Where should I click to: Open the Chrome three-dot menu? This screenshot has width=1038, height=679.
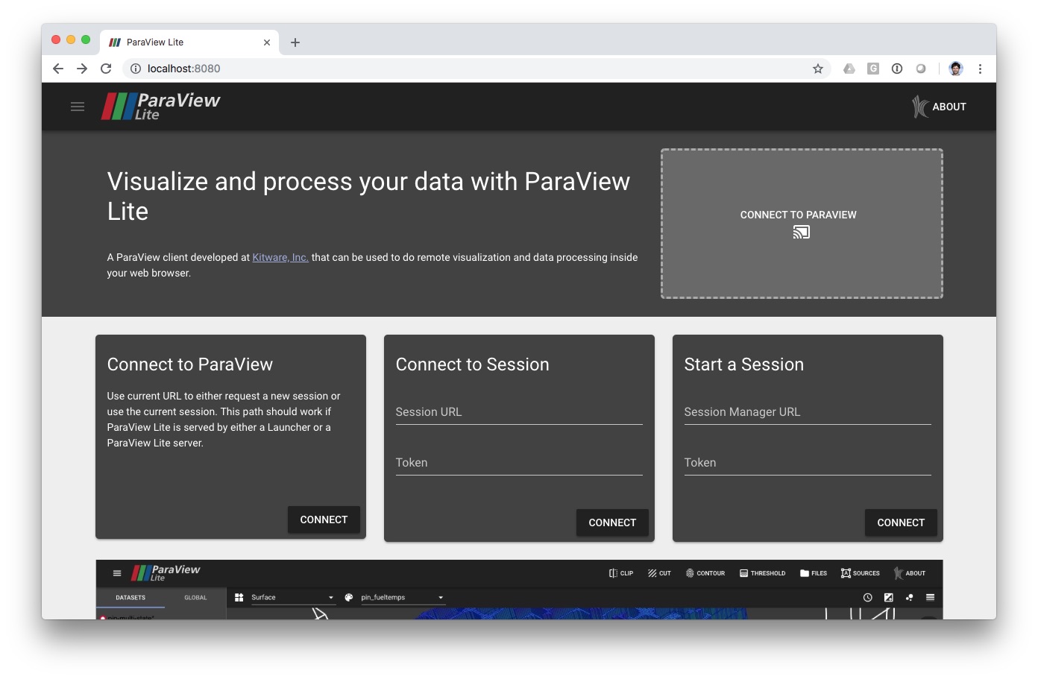tap(980, 69)
